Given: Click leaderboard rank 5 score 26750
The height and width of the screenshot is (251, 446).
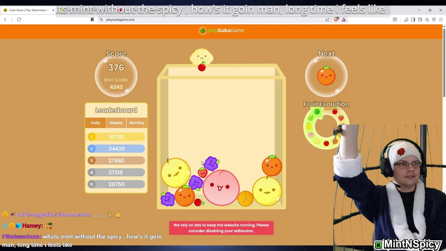Looking at the screenshot, I should coord(116,184).
